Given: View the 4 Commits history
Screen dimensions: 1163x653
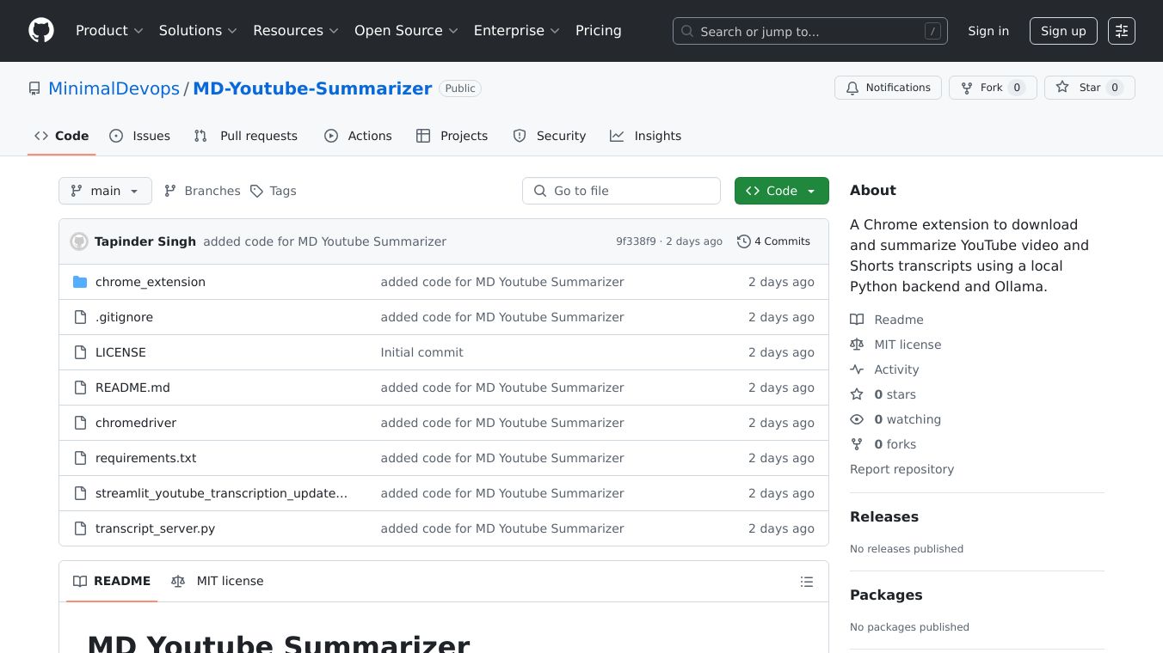Looking at the screenshot, I should click(x=773, y=241).
